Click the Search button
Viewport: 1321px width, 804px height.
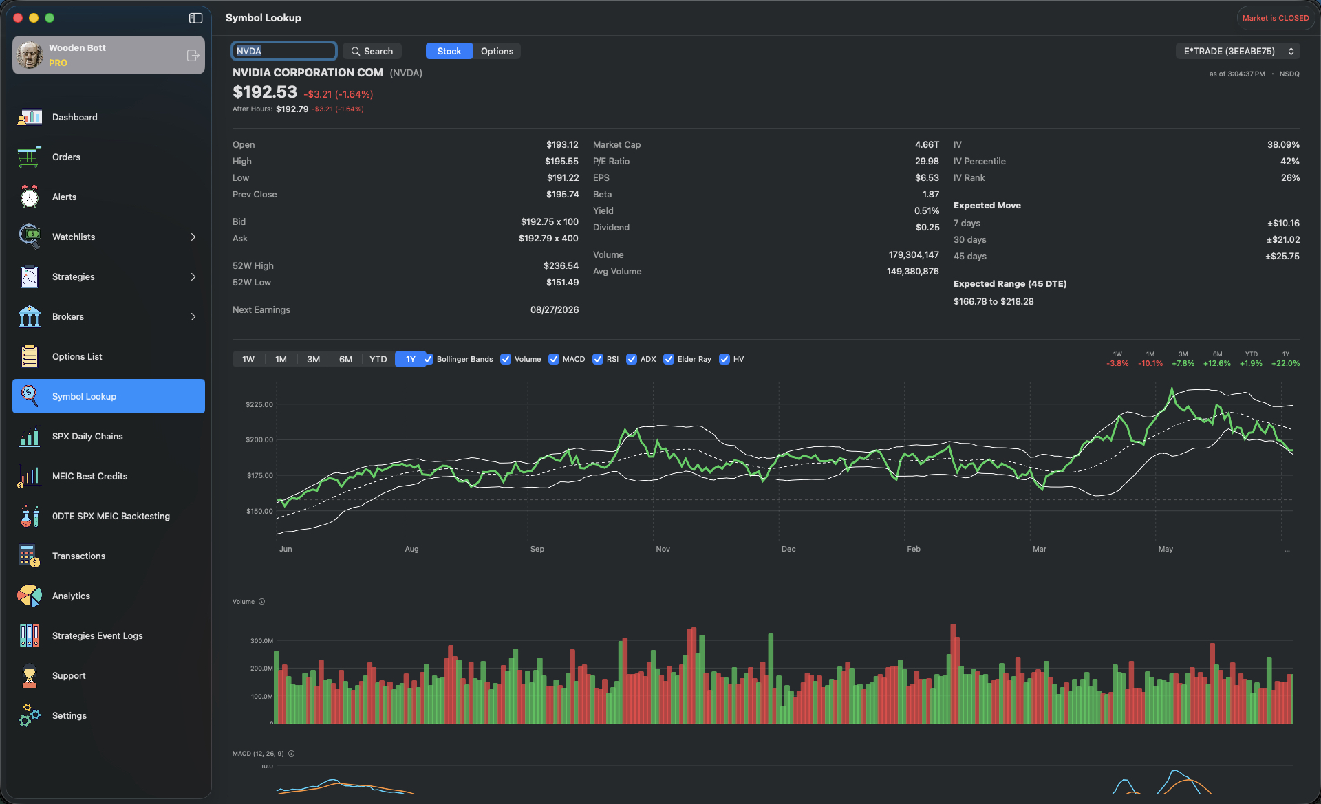[x=372, y=51]
